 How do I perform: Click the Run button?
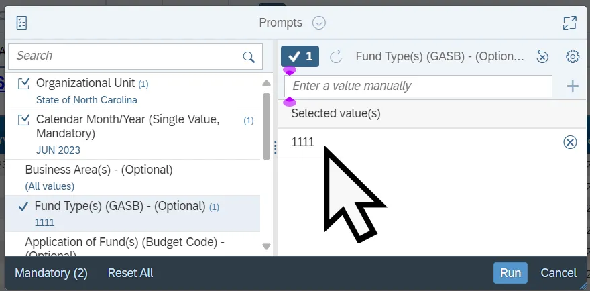pyautogui.click(x=510, y=273)
